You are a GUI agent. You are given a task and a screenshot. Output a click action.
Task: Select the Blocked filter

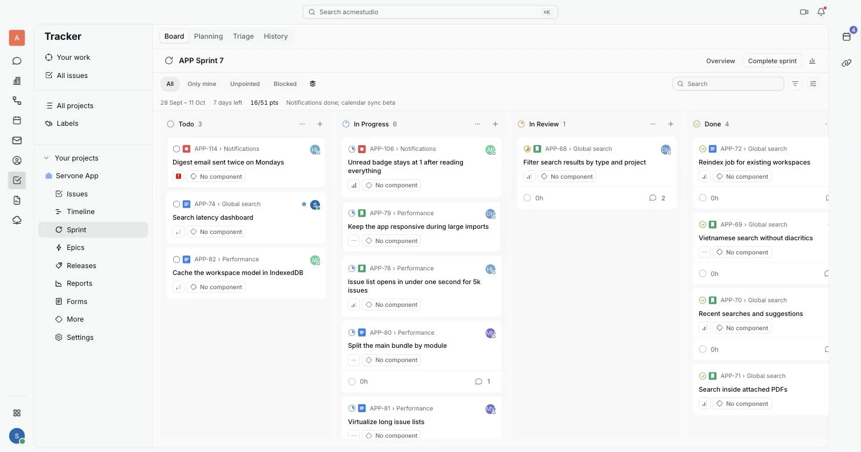pyautogui.click(x=285, y=84)
